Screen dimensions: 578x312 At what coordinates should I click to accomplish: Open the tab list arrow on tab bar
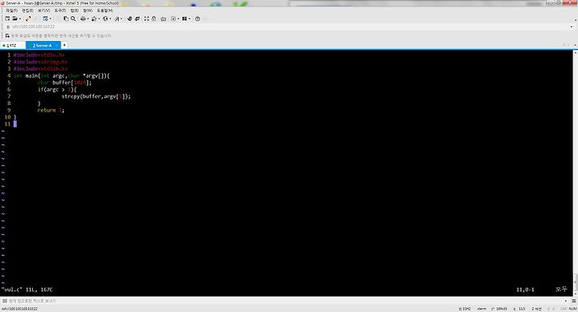575,45
